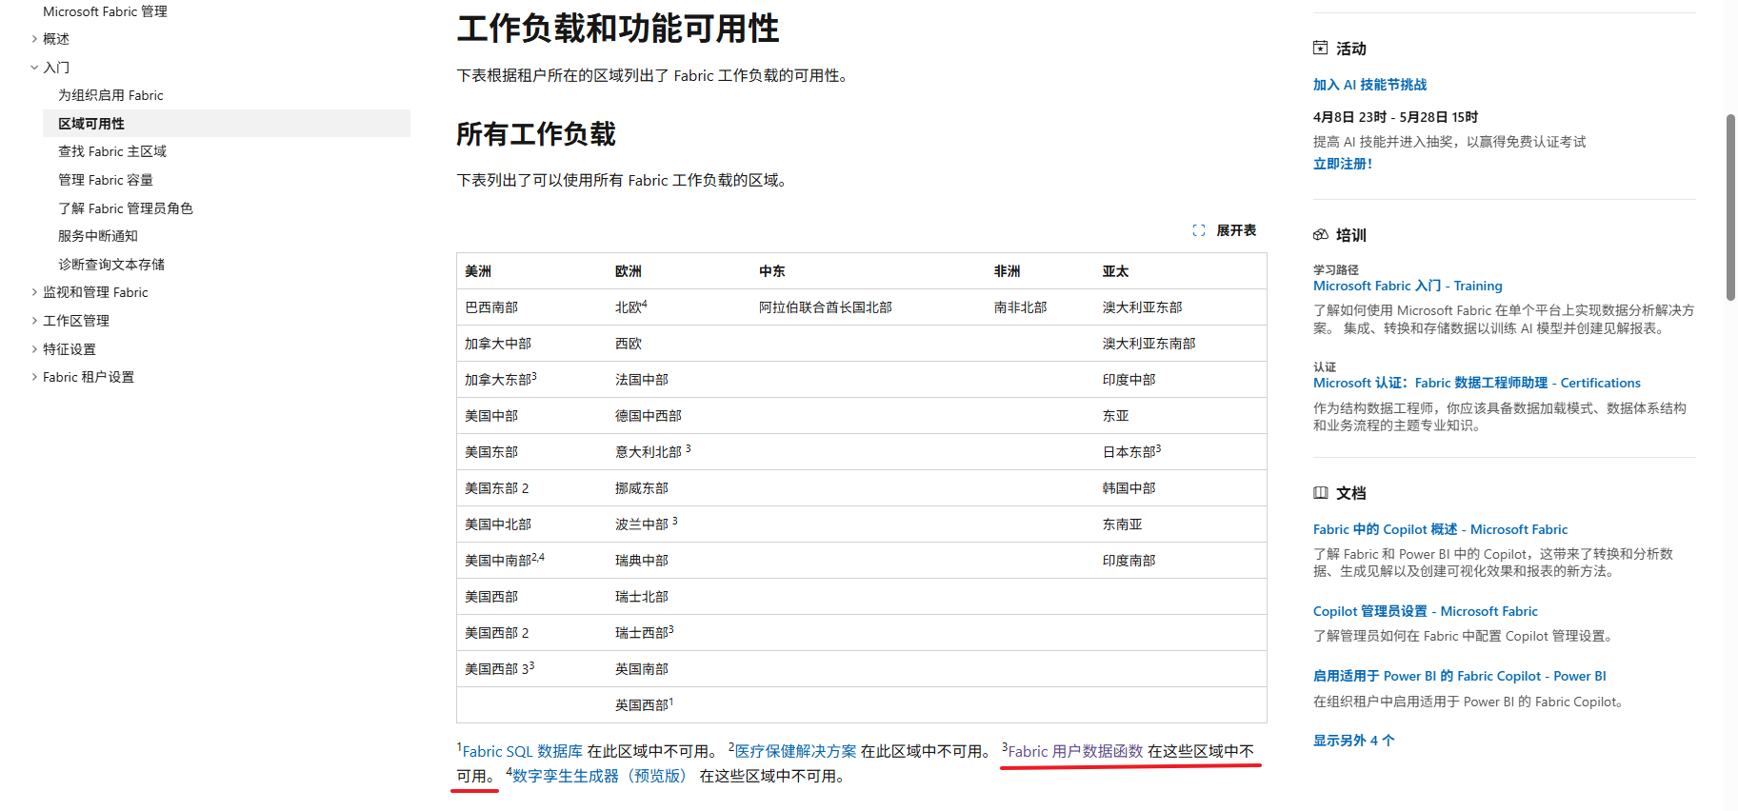Click the page vertical scrollbar

(1730, 208)
